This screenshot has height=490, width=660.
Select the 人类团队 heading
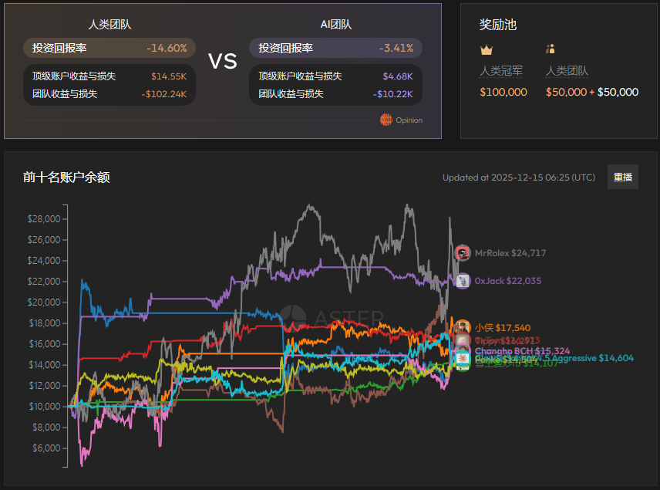[x=109, y=24]
